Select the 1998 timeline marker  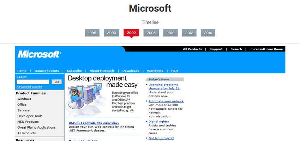click(x=92, y=33)
